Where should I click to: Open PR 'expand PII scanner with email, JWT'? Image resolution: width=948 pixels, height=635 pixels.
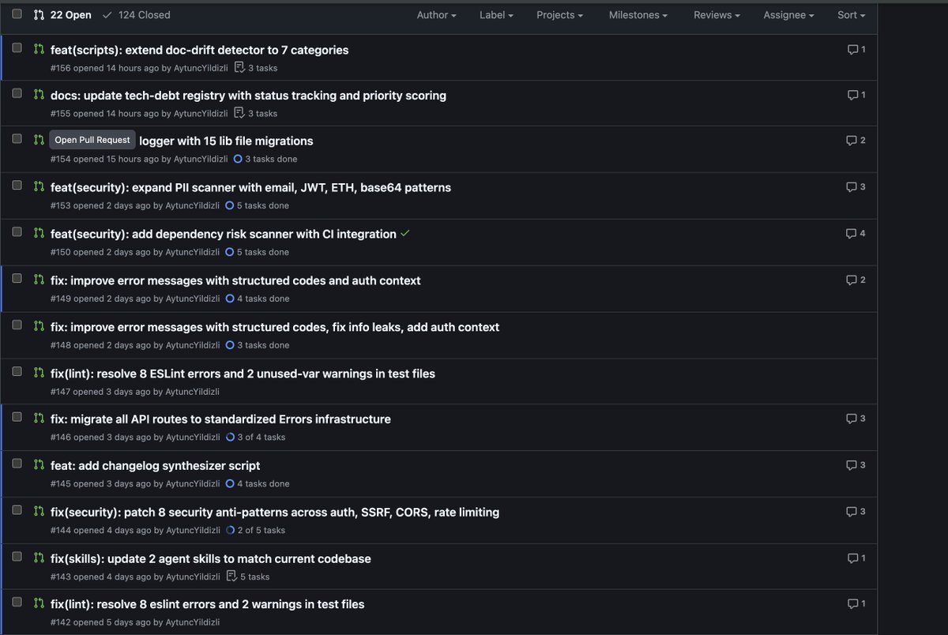250,188
